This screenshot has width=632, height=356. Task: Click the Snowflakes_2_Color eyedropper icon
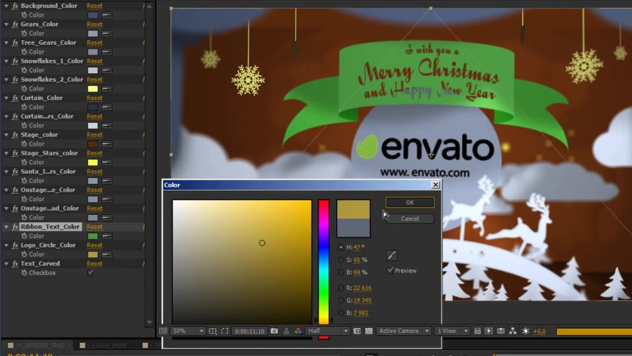[107, 89]
